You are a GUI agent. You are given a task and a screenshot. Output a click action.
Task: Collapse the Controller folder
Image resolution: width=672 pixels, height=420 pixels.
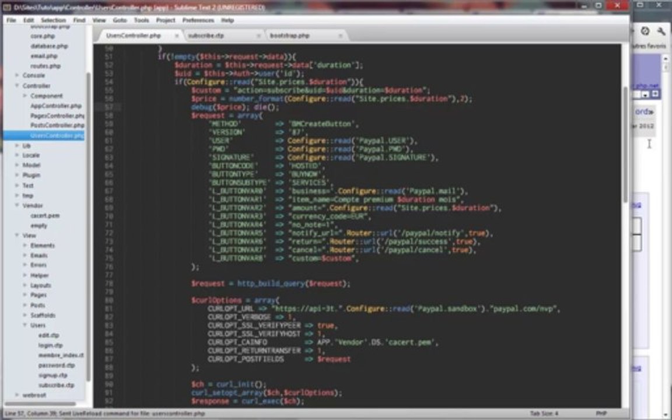point(17,86)
